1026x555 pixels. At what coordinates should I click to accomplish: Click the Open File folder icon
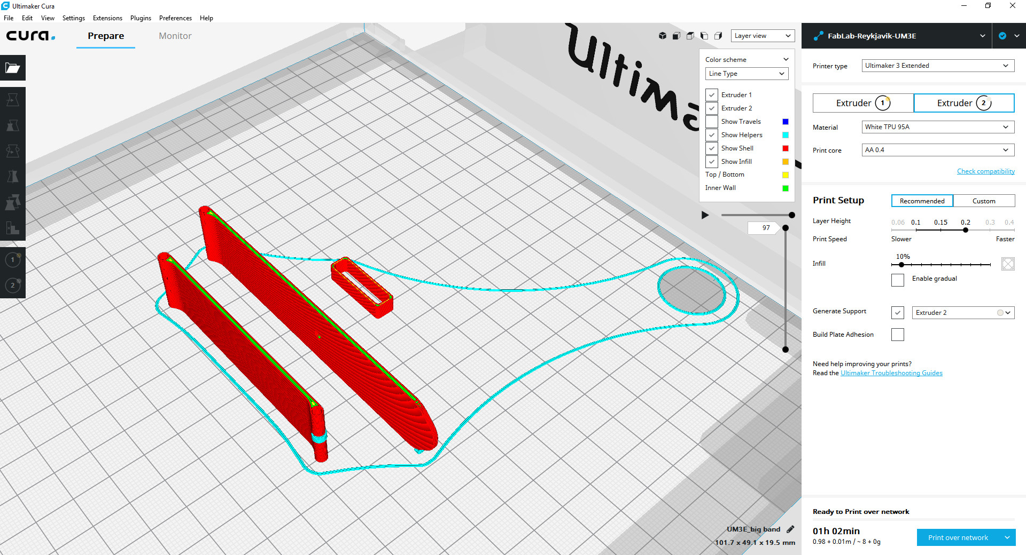point(13,68)
